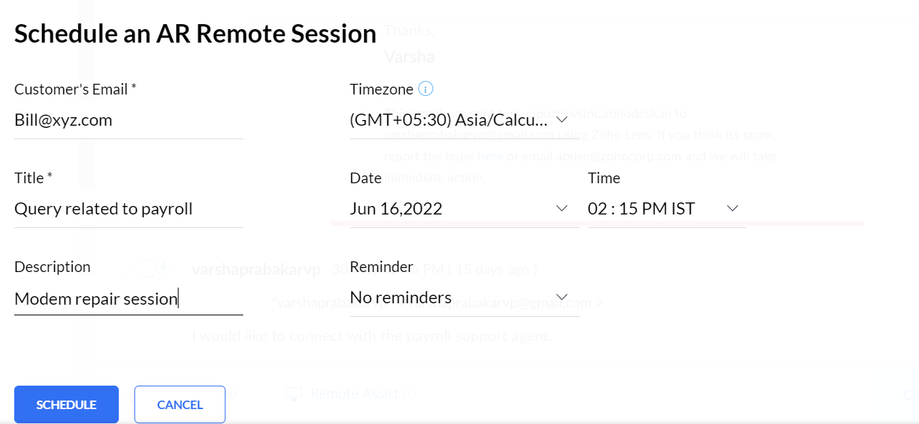Viewport: 919px width, 424px height.
Task: Expand the Reminder dropdown arrow
Action: [x=561, y=297]
